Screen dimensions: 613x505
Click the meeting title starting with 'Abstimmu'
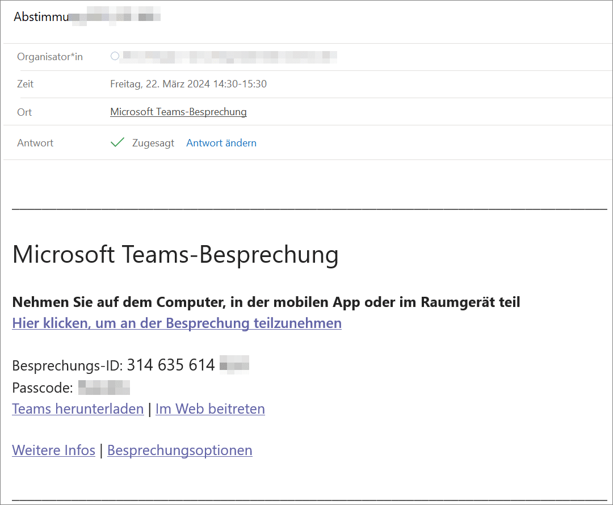(86, 16)
